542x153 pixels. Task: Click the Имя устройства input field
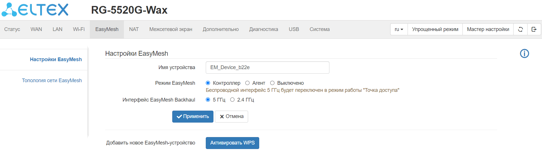click(x=267, y=68)
